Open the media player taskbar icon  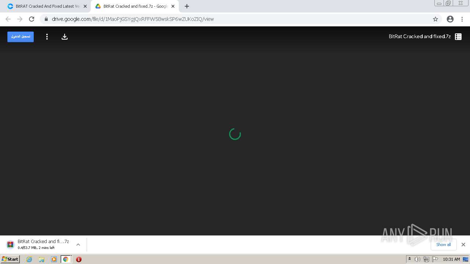pos(54,259)
